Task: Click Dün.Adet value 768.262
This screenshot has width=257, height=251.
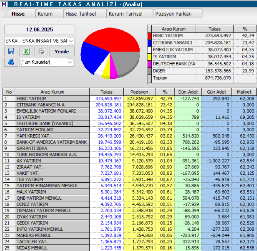Action: [x=191, y=142]
